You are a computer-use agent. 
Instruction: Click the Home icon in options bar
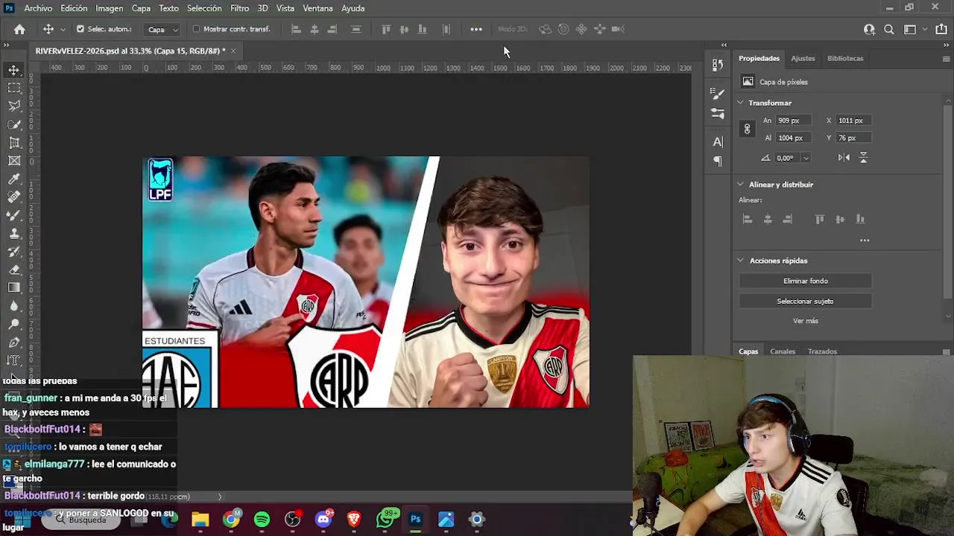click(x=19, y=29)
